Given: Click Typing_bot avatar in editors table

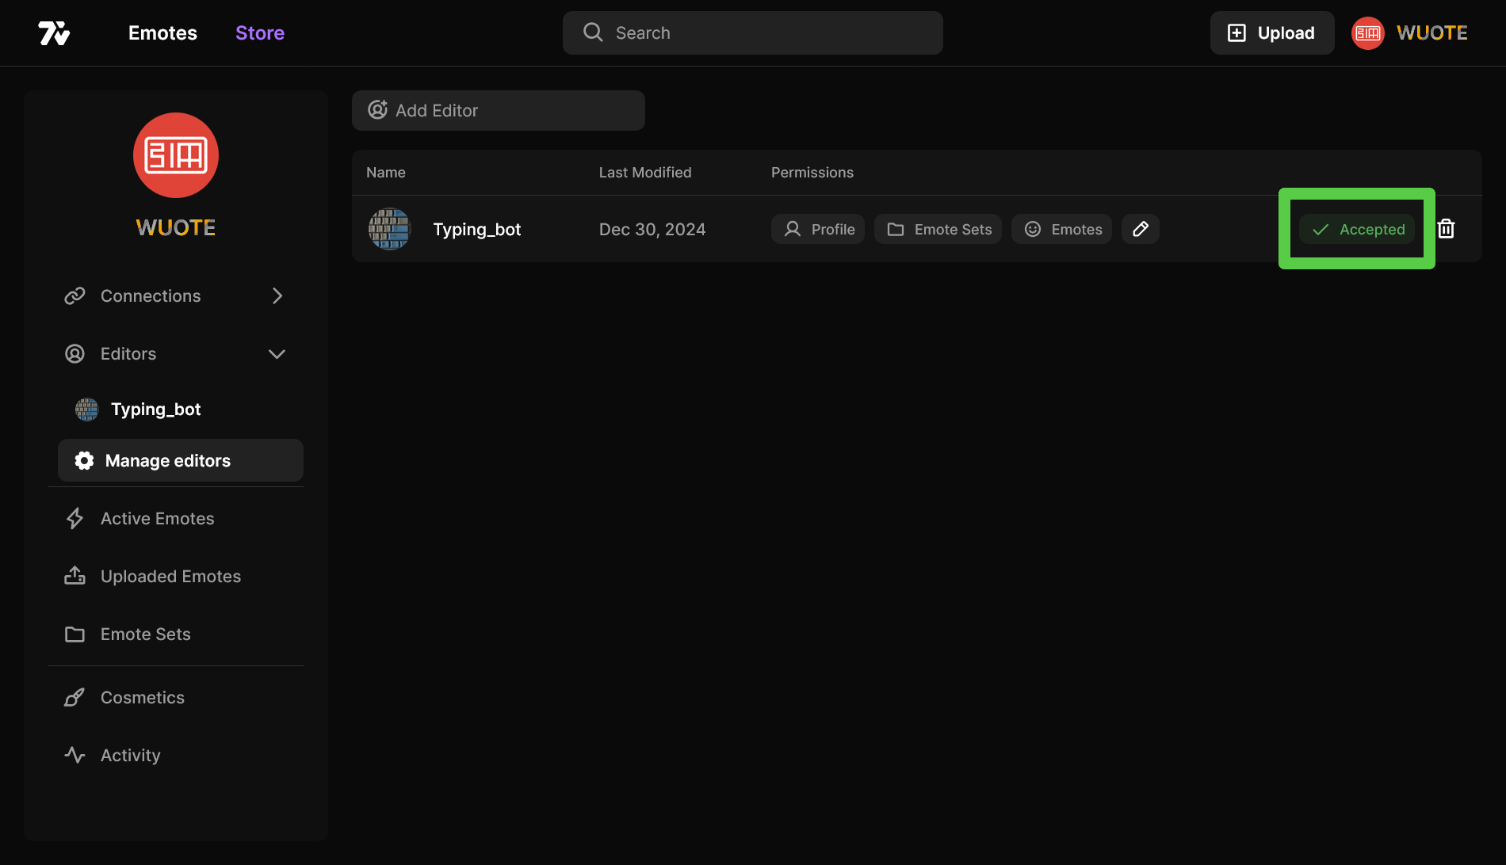Looking at the screenshot, I should [389, 229].
